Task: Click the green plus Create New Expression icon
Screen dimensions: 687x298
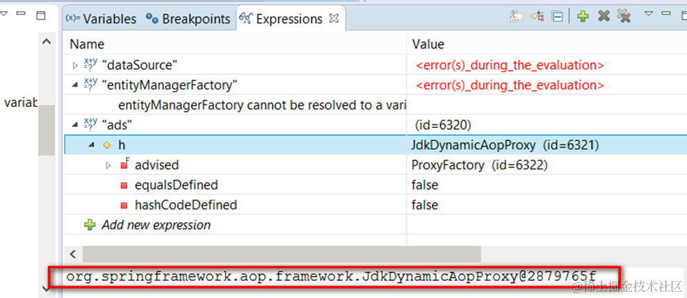Action: [x=583, y=17]
